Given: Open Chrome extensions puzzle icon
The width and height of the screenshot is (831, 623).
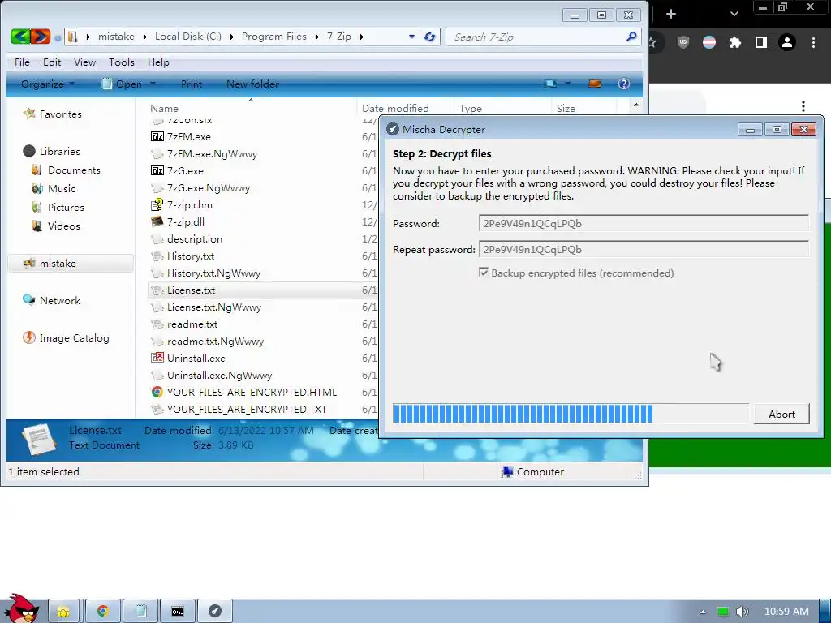Looking at the screenshot, I should pyautogui.click(x=735, y=42).
